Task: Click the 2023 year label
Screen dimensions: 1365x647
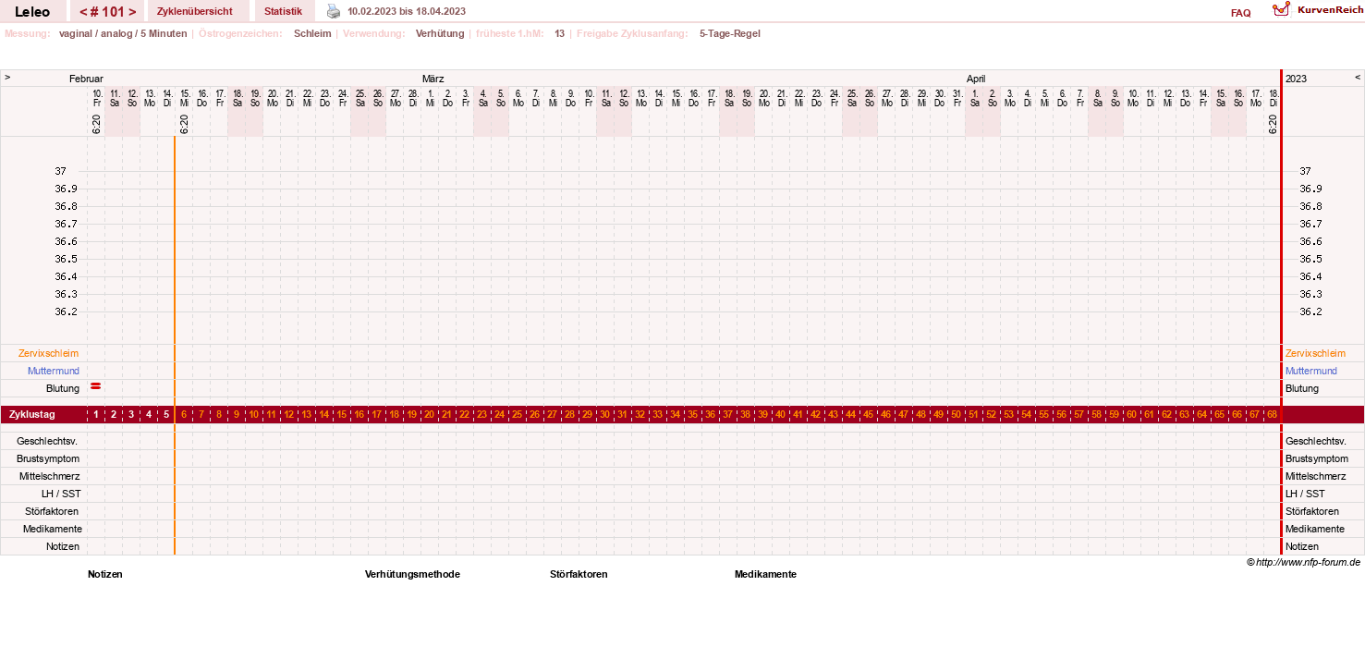Action: pos(1296,79)
